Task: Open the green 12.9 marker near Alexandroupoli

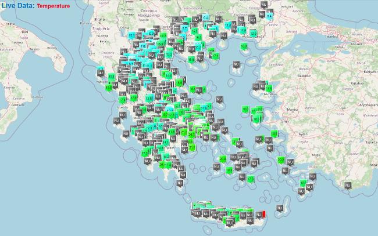Action: point(253,34)
